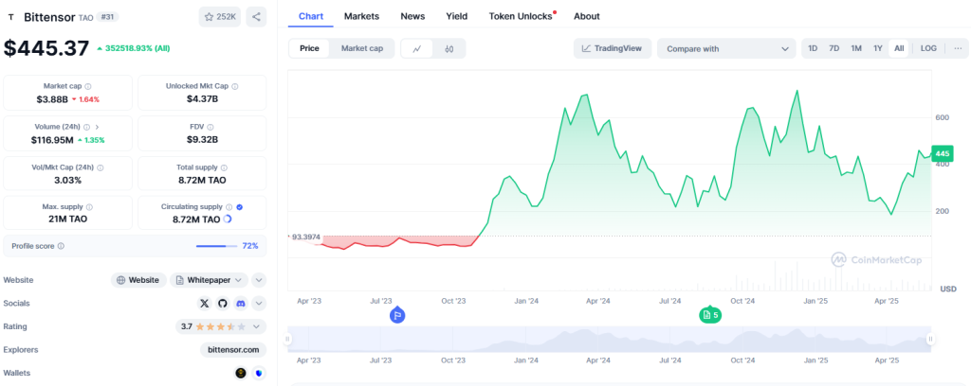Expand the Whitepaper dropdown
Image resolution: width=971 pixels, height=386 pixels.
point(210,280)
